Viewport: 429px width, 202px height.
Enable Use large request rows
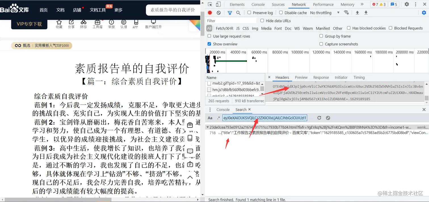tap(209, 36)
